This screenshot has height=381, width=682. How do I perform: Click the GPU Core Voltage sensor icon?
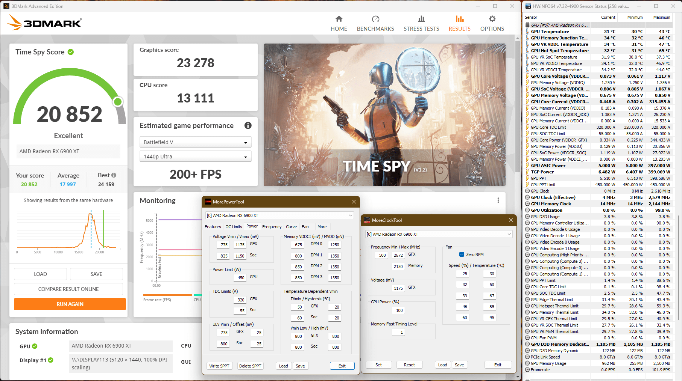527,76
